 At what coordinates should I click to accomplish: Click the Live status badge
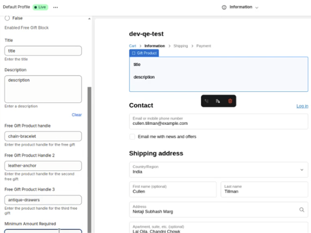tap(40, 7)
